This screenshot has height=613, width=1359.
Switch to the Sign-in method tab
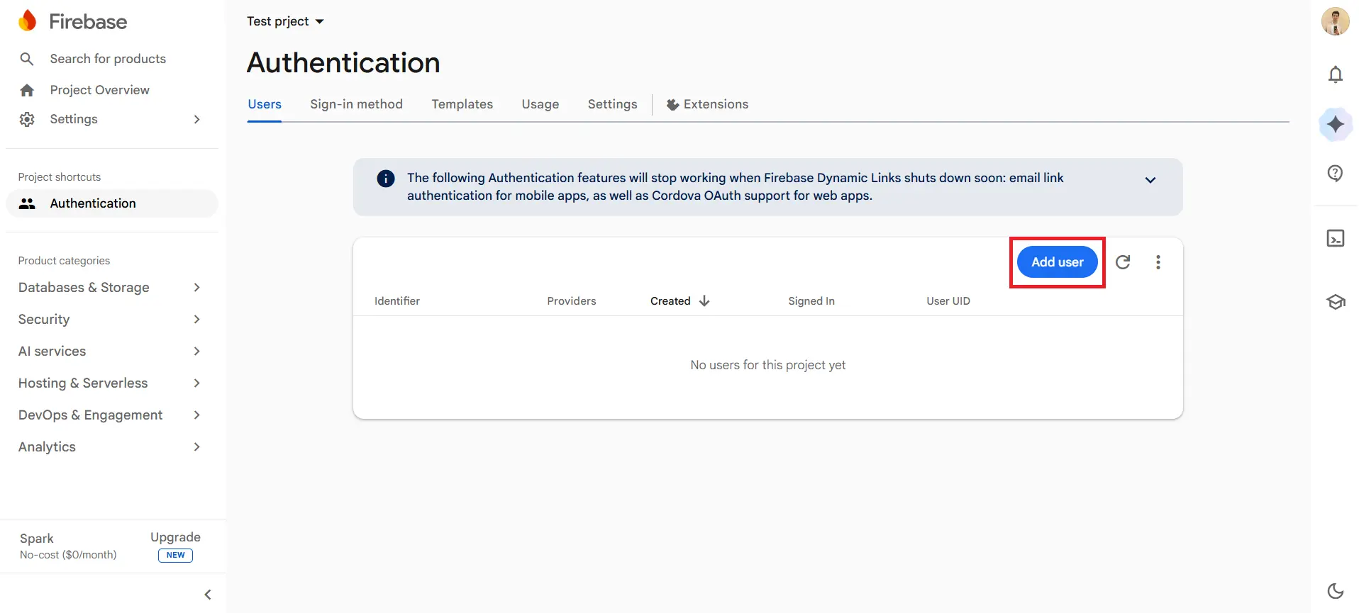coord(356,104)
